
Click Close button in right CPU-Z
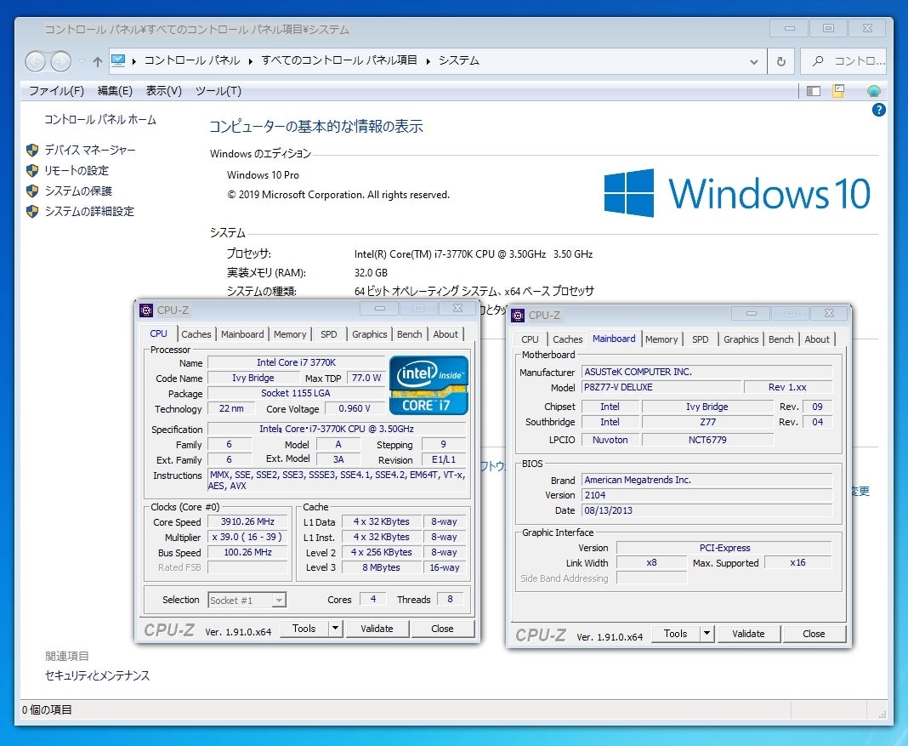coord(814,634)
